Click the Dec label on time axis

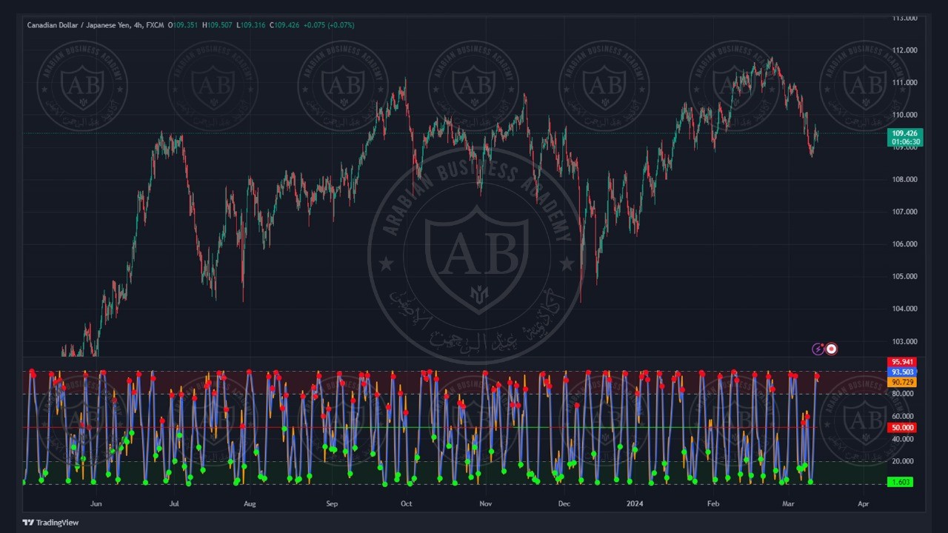pos(564,504)
